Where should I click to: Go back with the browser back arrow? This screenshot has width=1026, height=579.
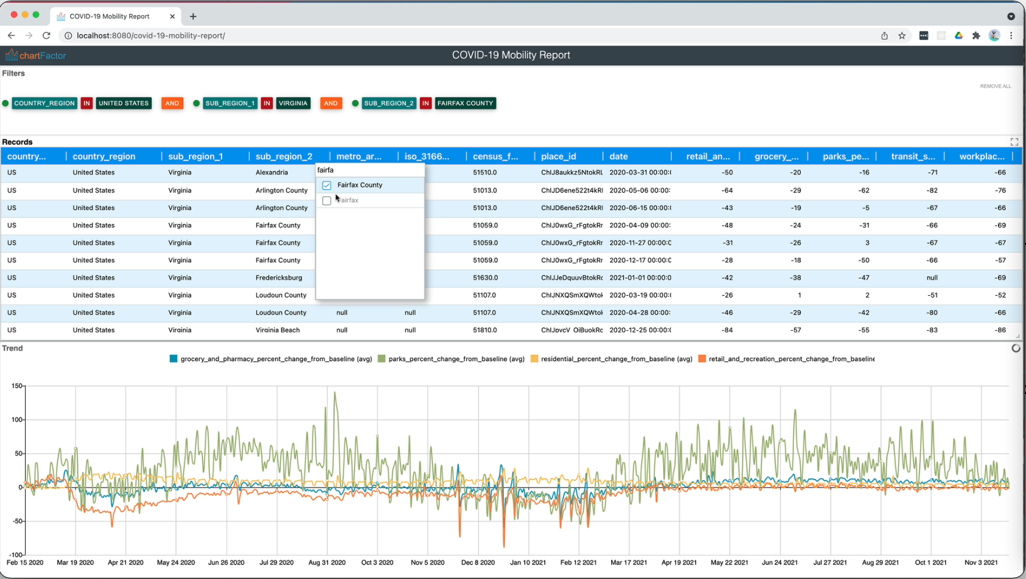12,35
